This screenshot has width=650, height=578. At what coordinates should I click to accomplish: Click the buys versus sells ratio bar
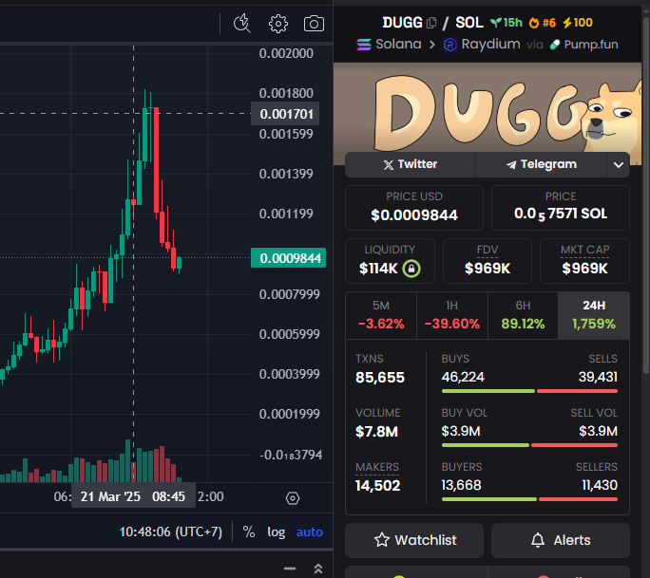coord(529,391)
